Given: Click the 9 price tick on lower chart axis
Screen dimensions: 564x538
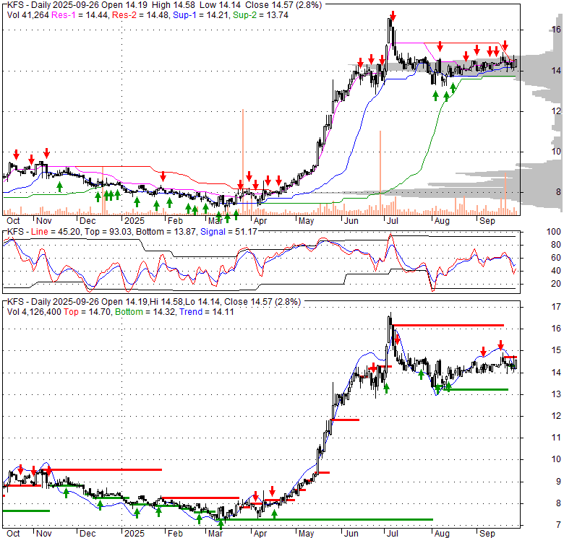Looking at the screenshot, I should click(x=558, y=481).
